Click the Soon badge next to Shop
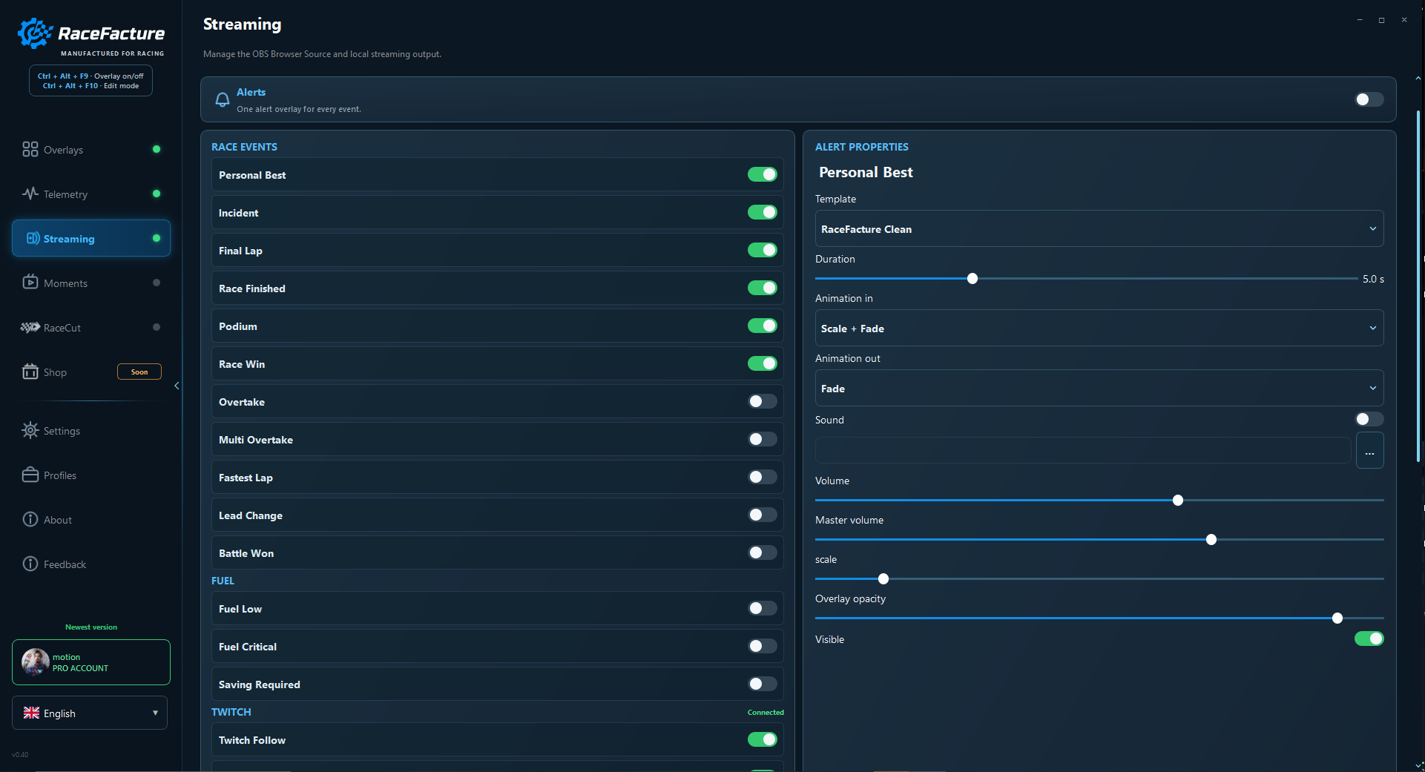Image resolution: width=1425 pixels, height=772 pixels. tap(139, 372)
